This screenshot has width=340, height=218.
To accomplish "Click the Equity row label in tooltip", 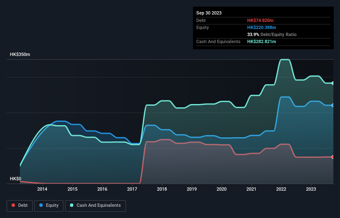I will (203, 27).
